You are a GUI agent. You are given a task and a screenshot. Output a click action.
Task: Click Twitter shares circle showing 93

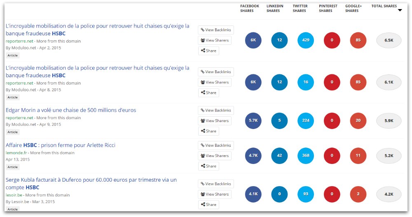point(306,194)
